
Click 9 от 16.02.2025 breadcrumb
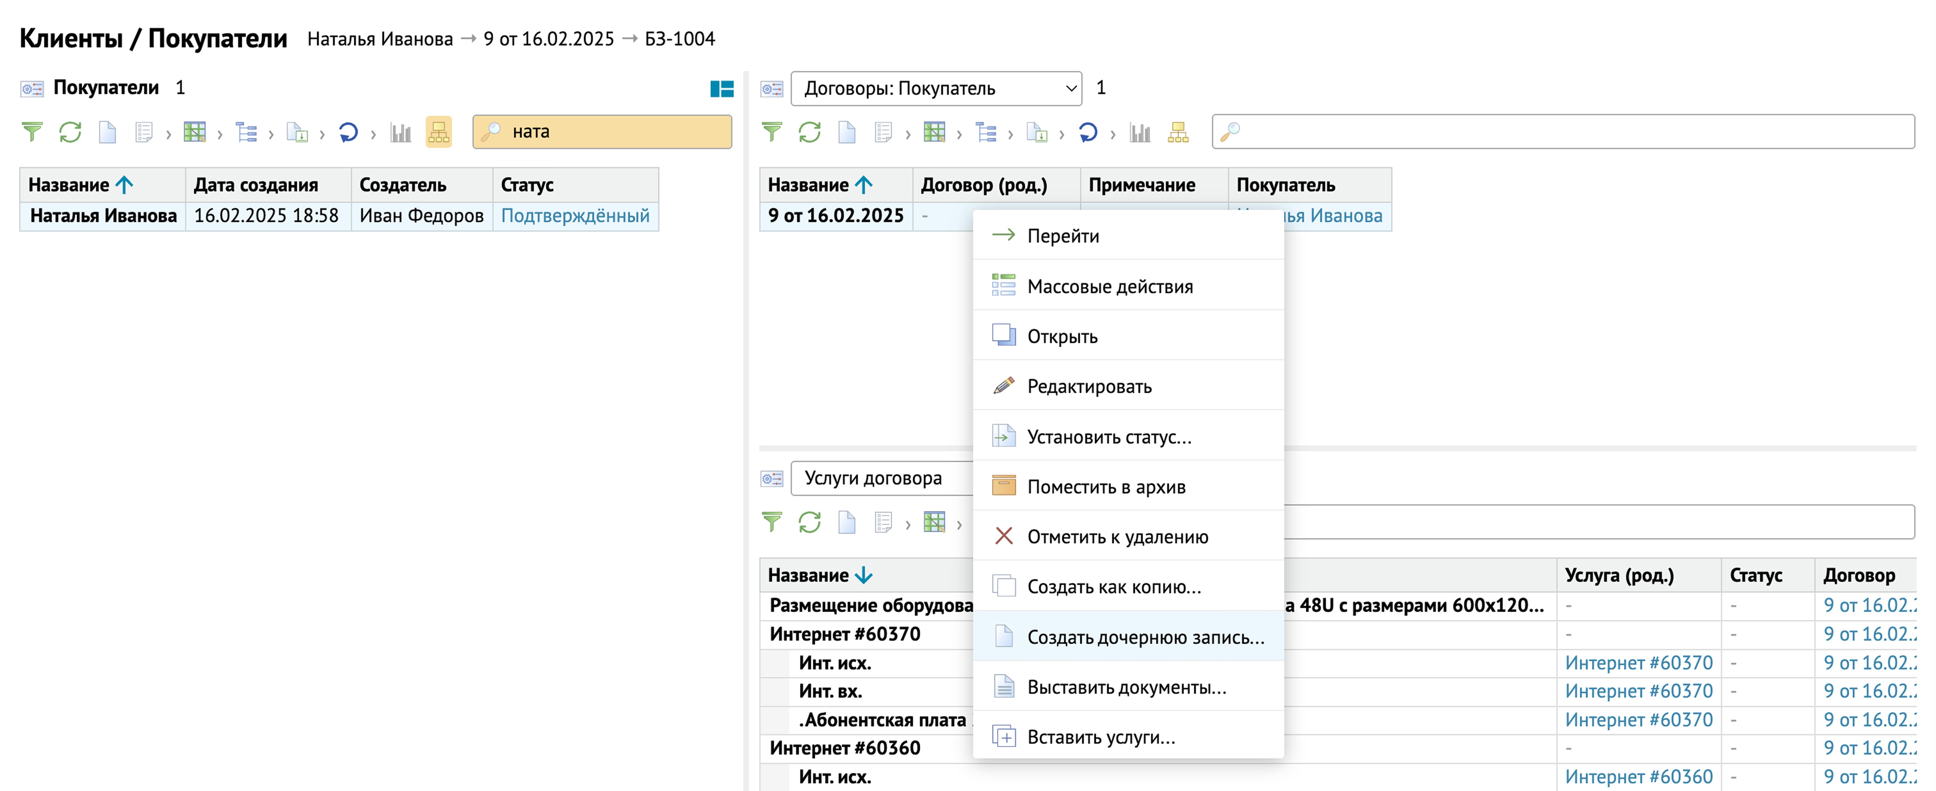pos(548,39)
